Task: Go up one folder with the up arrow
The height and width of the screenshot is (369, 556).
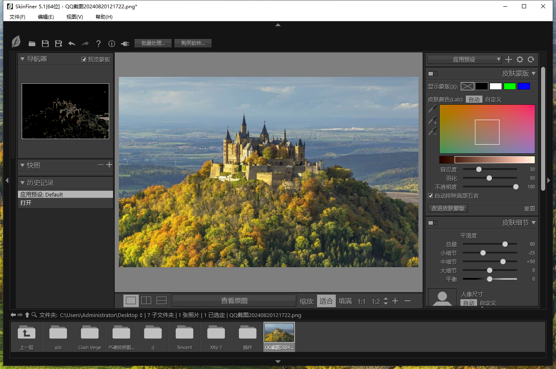Action: 27,315
